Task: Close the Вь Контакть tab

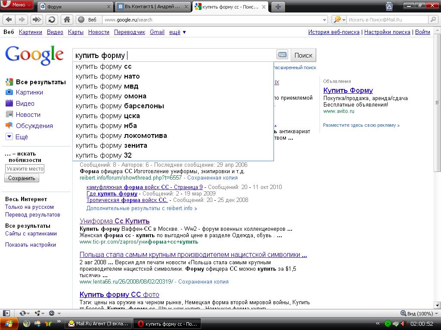Action: point(186,7)
